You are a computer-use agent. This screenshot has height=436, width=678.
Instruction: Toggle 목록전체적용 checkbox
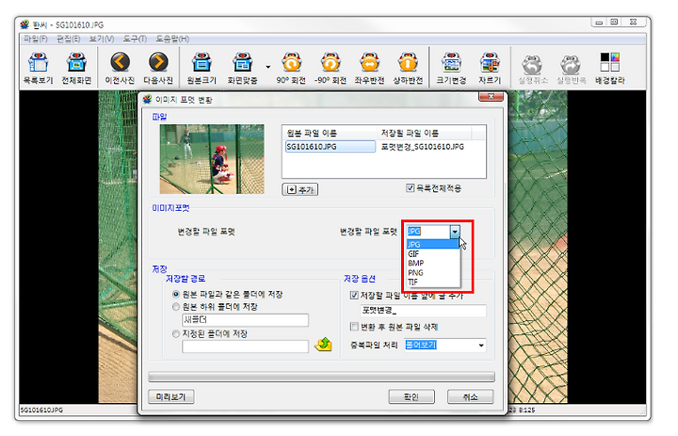(410, 187)
